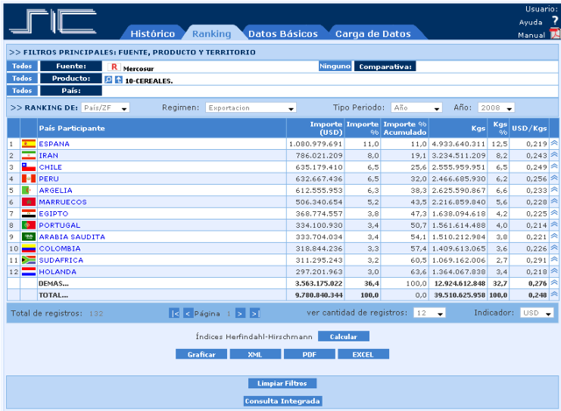This screenshot has height=411, width=561.
Task: Click the Arabia Saudita flag icon
Action: (29, 237)
